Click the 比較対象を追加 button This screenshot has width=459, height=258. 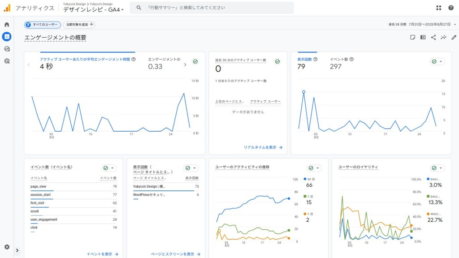[x=79, y=25]
